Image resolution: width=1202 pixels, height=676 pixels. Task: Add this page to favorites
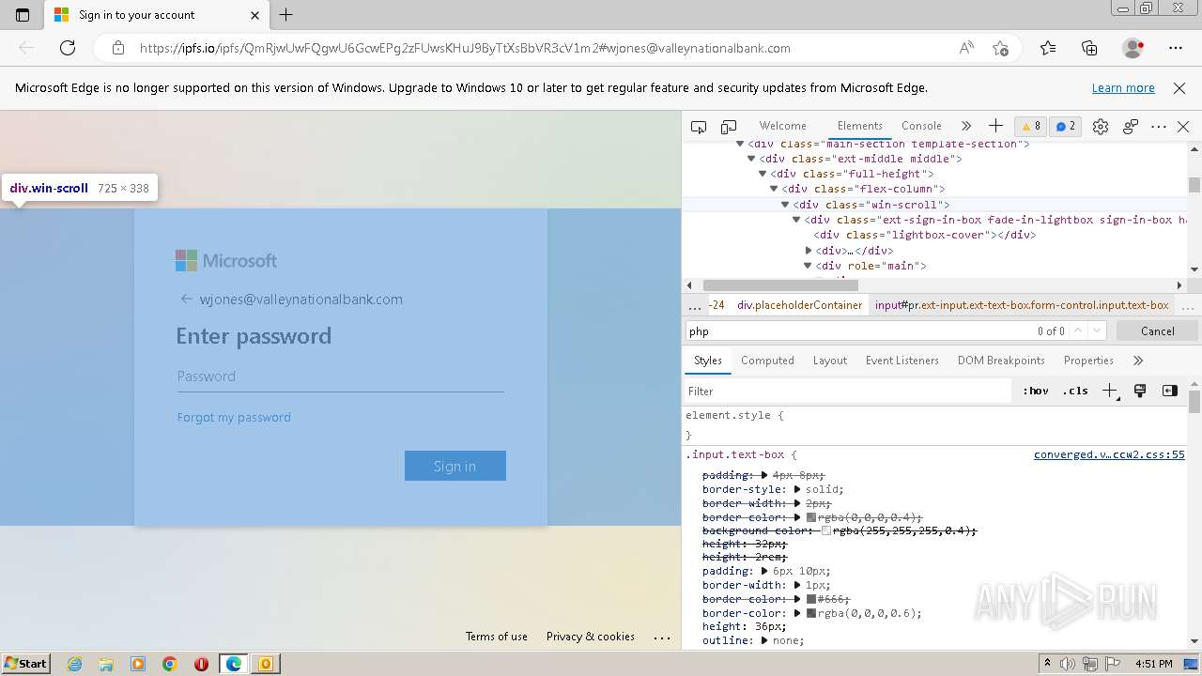[x=1000, y=48]
